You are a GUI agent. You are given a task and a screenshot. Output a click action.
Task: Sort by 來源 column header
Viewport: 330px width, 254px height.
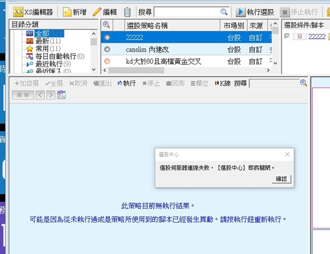pos(257,26)
